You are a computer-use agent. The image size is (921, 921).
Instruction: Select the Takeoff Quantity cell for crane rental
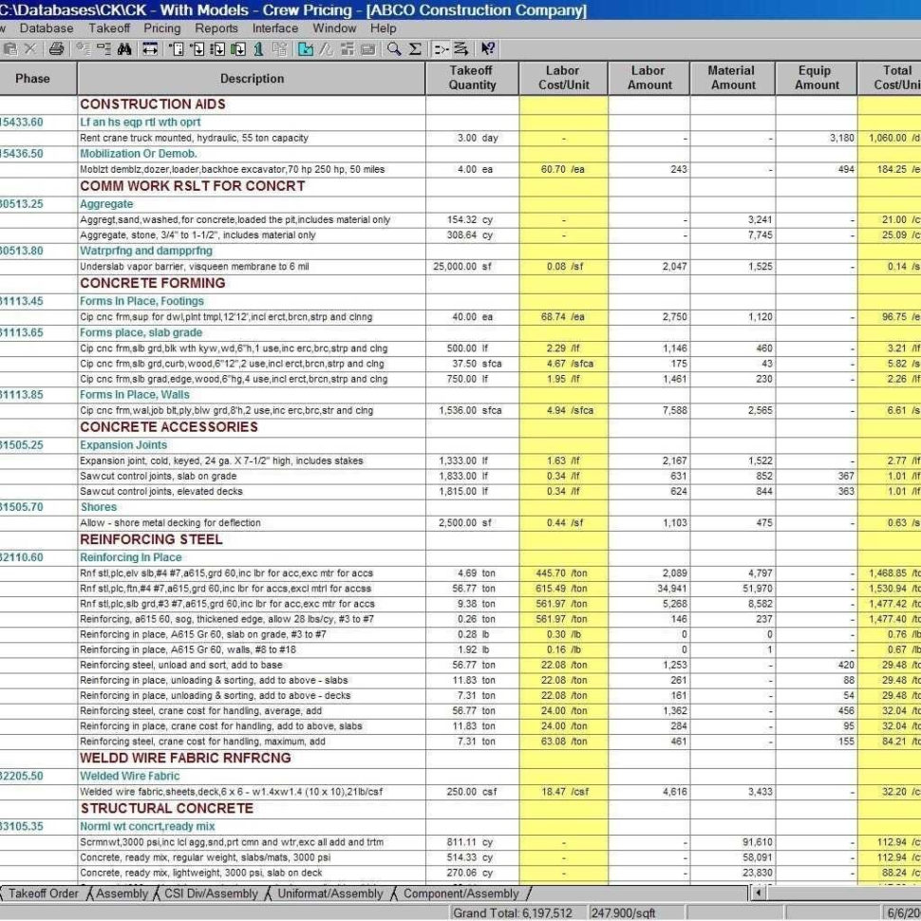[472, 138]
